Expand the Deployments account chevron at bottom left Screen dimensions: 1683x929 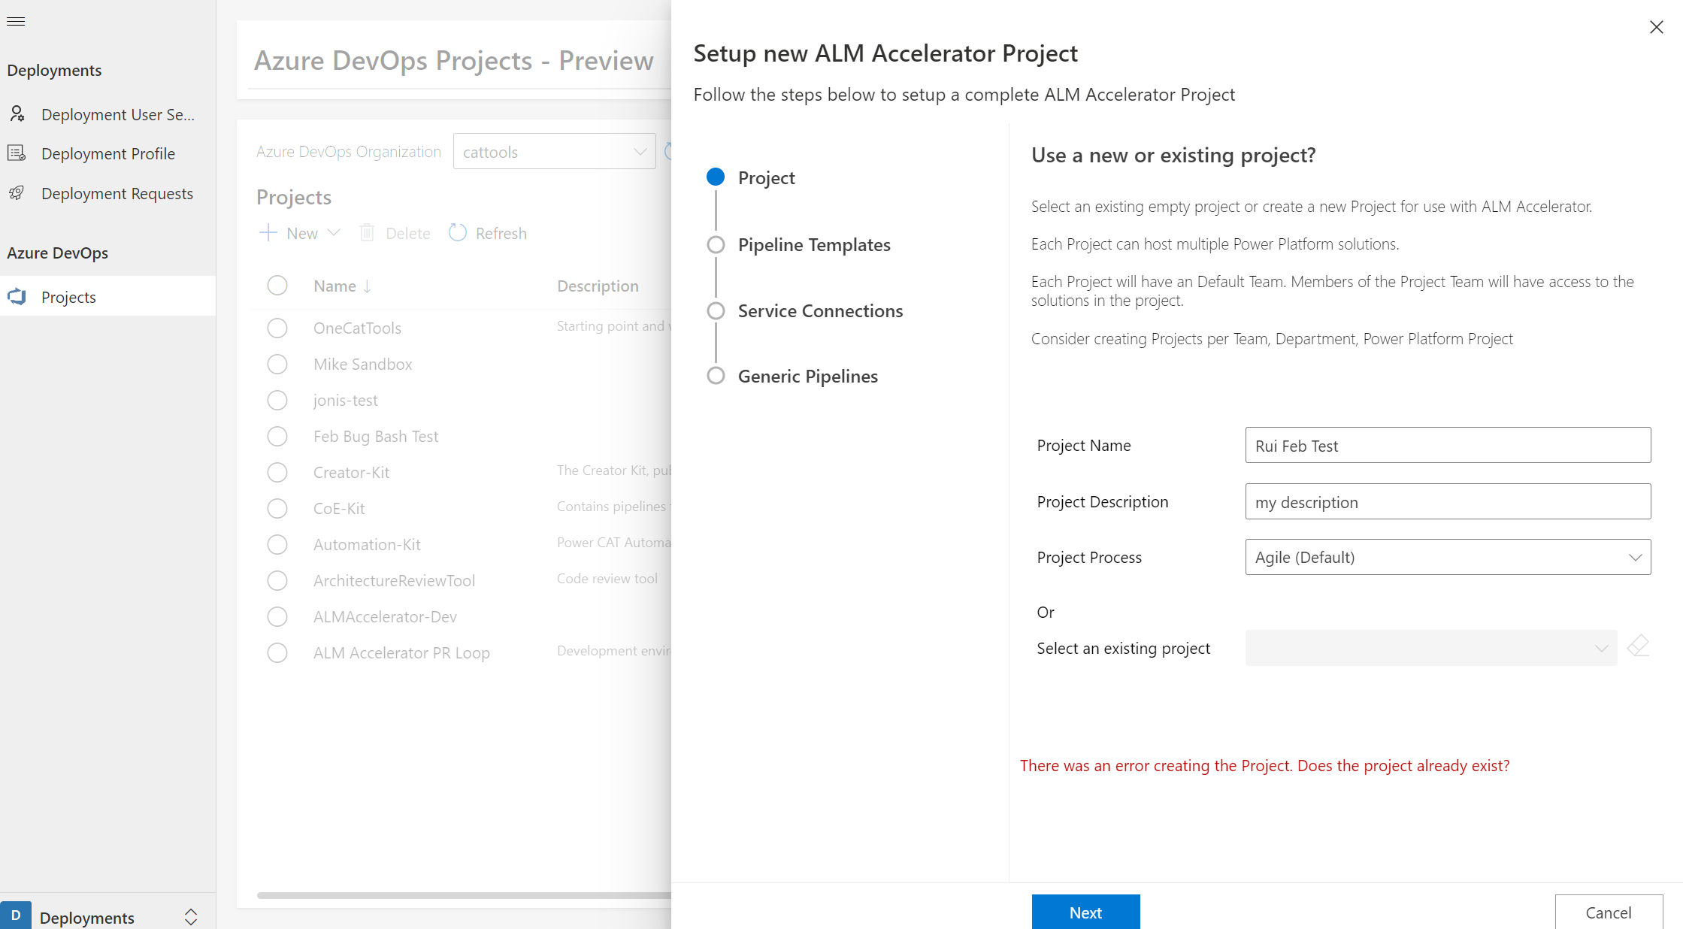pyautogui.click(x=191, y=916)
